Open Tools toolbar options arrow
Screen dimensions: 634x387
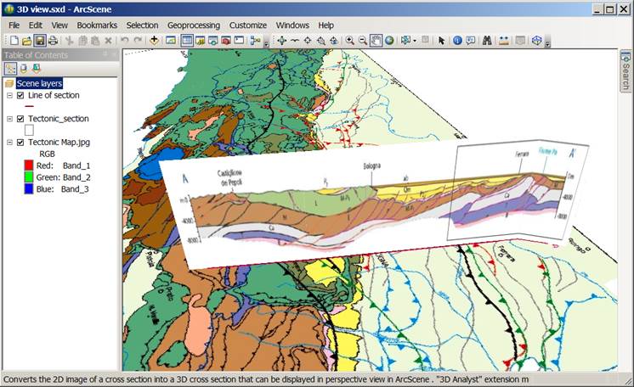point(547,44)
